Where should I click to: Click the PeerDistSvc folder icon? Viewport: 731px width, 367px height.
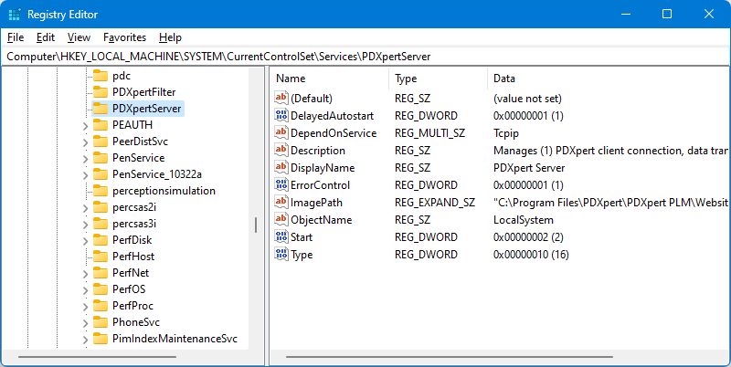coord(101,142)
